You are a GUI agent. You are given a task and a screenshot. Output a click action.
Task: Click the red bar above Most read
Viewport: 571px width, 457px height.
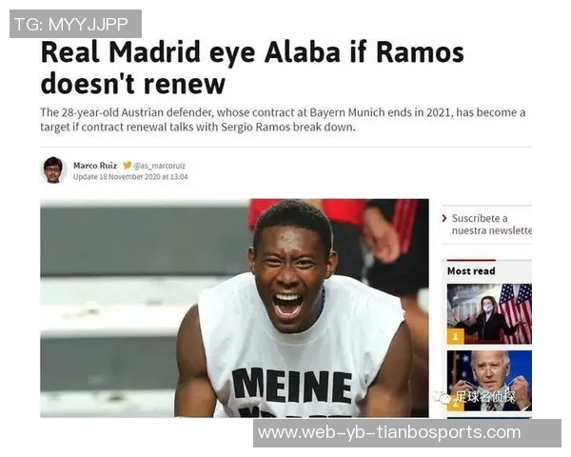point(471,260)
